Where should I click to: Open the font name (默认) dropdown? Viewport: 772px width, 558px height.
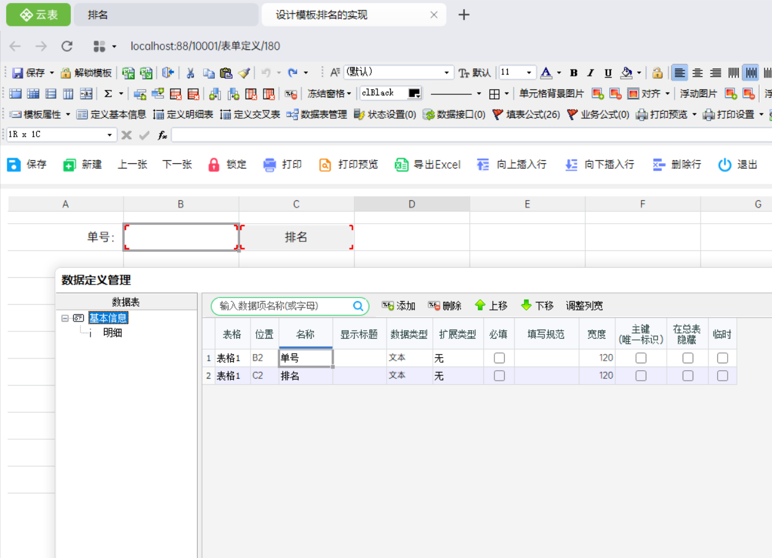pyautogui.click(x=447, y=73)
